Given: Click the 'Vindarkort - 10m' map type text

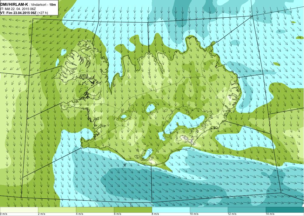Looking at the screenshot, I should (43, 5).
